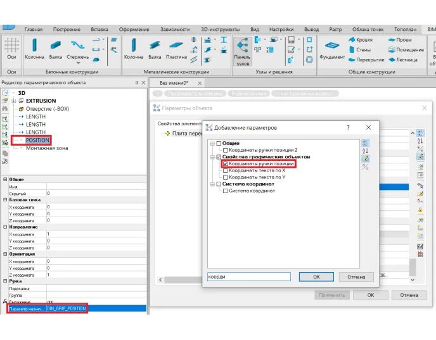
Task: Select Монтажная зона tree item
Action: (x=47, y=148)
